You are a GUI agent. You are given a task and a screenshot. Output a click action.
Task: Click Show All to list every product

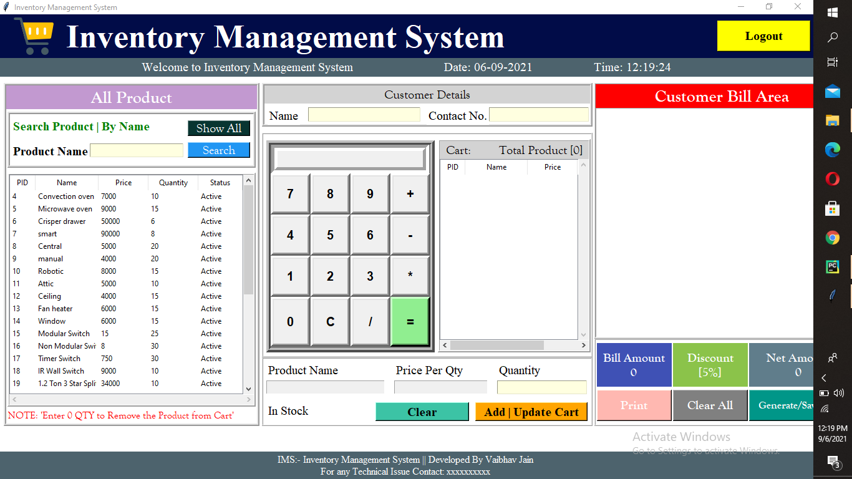(218, 128)
